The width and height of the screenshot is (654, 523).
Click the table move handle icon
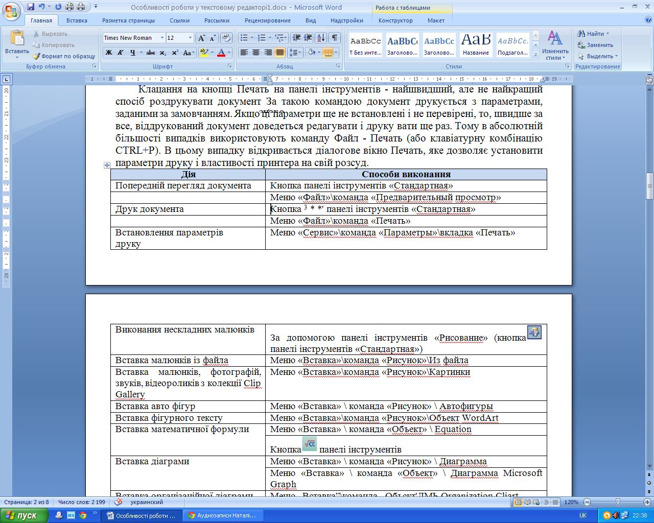pyautogui.click(x=107, y=165)
